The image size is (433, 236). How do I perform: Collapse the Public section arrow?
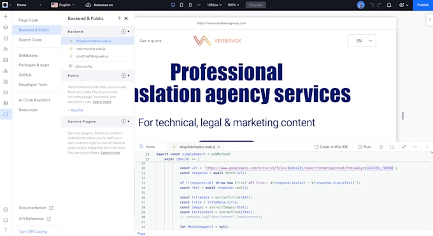[x=129, y=75]
